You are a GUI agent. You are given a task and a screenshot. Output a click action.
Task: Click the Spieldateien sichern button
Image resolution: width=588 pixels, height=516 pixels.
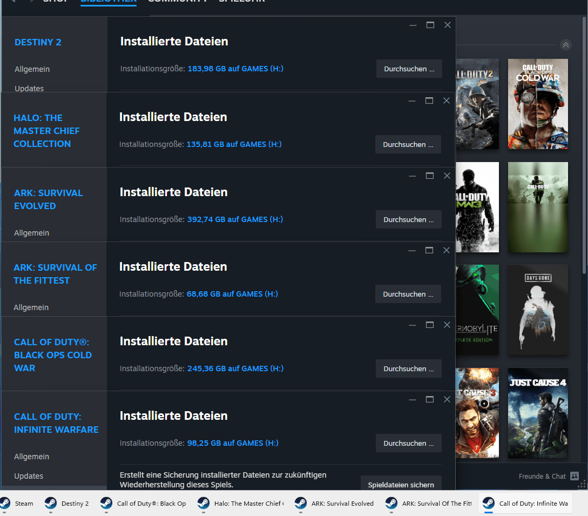(x=401, y=484)
